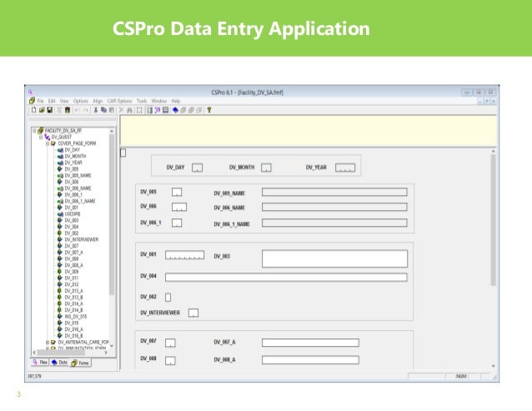
Task: Click the DV_004 long text field
Action: pos(286,278)
